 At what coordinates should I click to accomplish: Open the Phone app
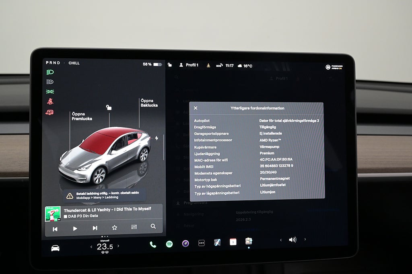pyautogui.click(x=153, y=244)
